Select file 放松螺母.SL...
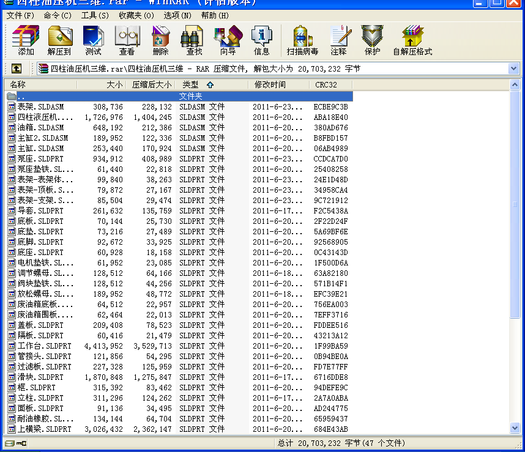 (x=45, y=294)
